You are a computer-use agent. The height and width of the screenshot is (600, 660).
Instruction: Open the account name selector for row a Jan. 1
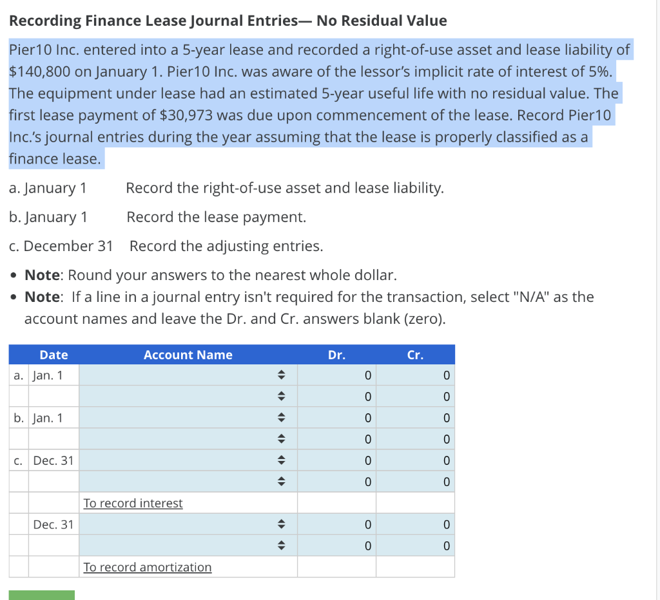click(x=281, y=375)
